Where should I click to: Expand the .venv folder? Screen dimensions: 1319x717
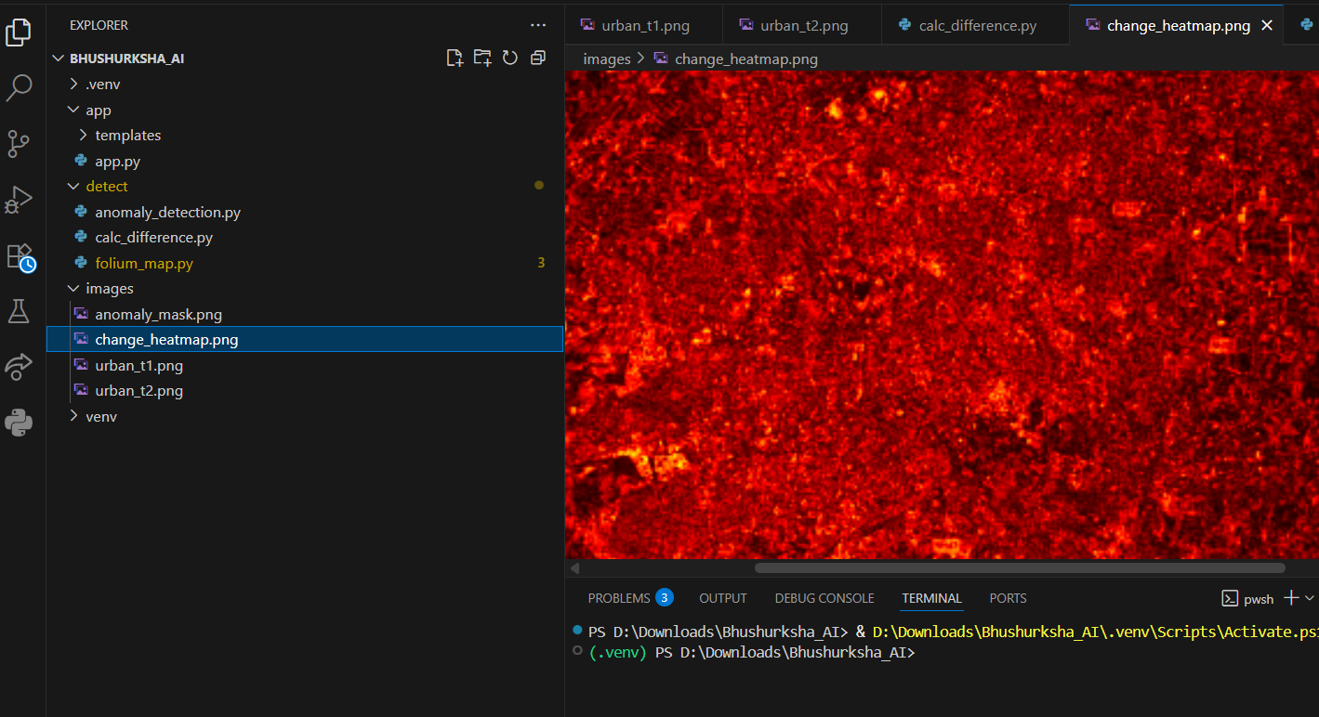pyautogui.click(x=74, y=84)
